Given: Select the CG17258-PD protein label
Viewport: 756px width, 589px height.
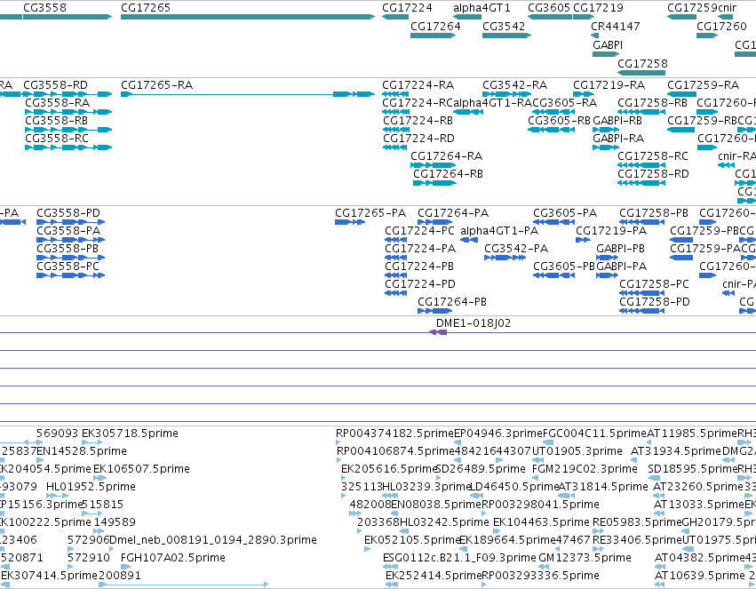Looking at the screenshot, I should click(x=655, y=302).
